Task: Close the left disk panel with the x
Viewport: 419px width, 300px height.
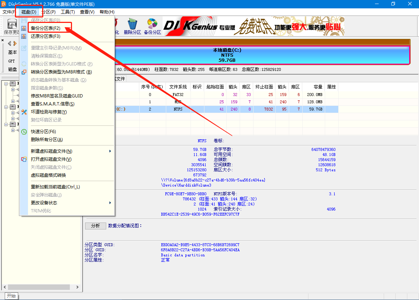Action: (3, 40)
